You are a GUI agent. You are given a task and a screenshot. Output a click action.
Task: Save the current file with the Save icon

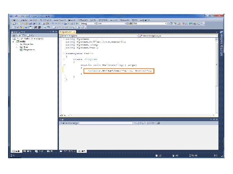tap(30, 24)
